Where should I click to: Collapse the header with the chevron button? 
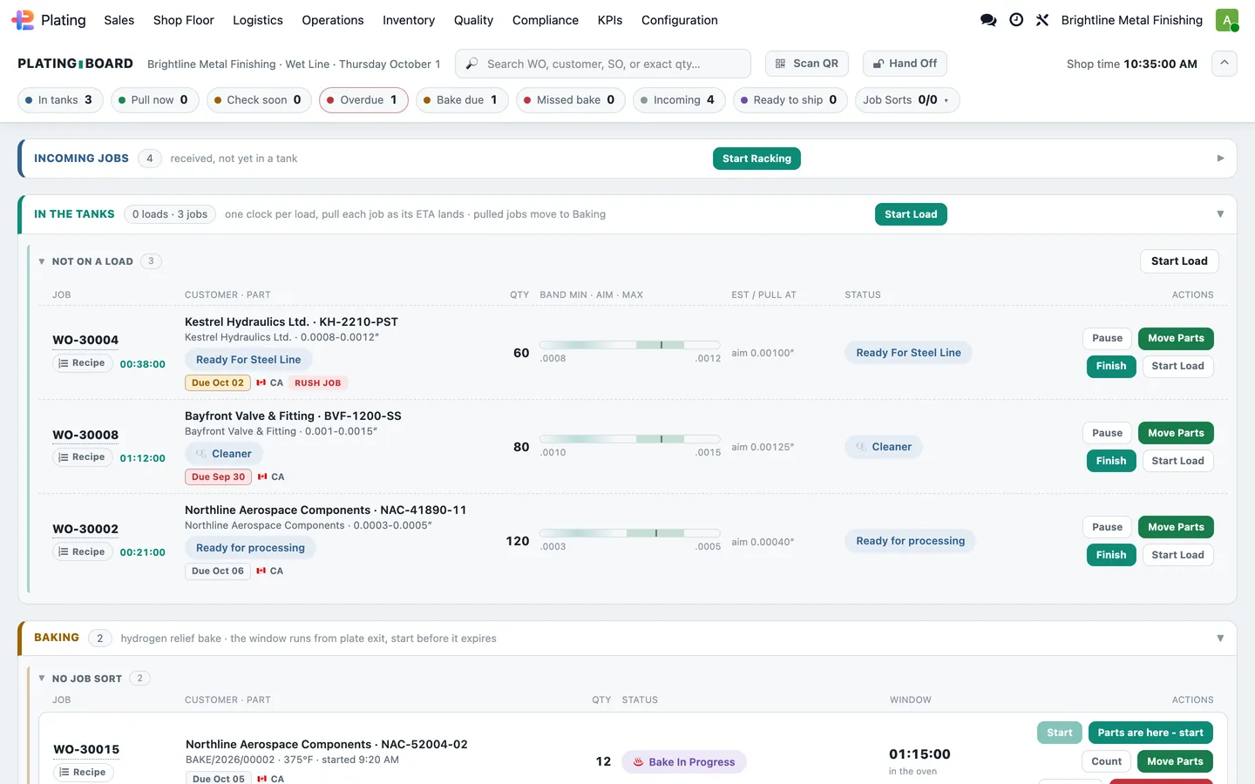(1224, 64)
